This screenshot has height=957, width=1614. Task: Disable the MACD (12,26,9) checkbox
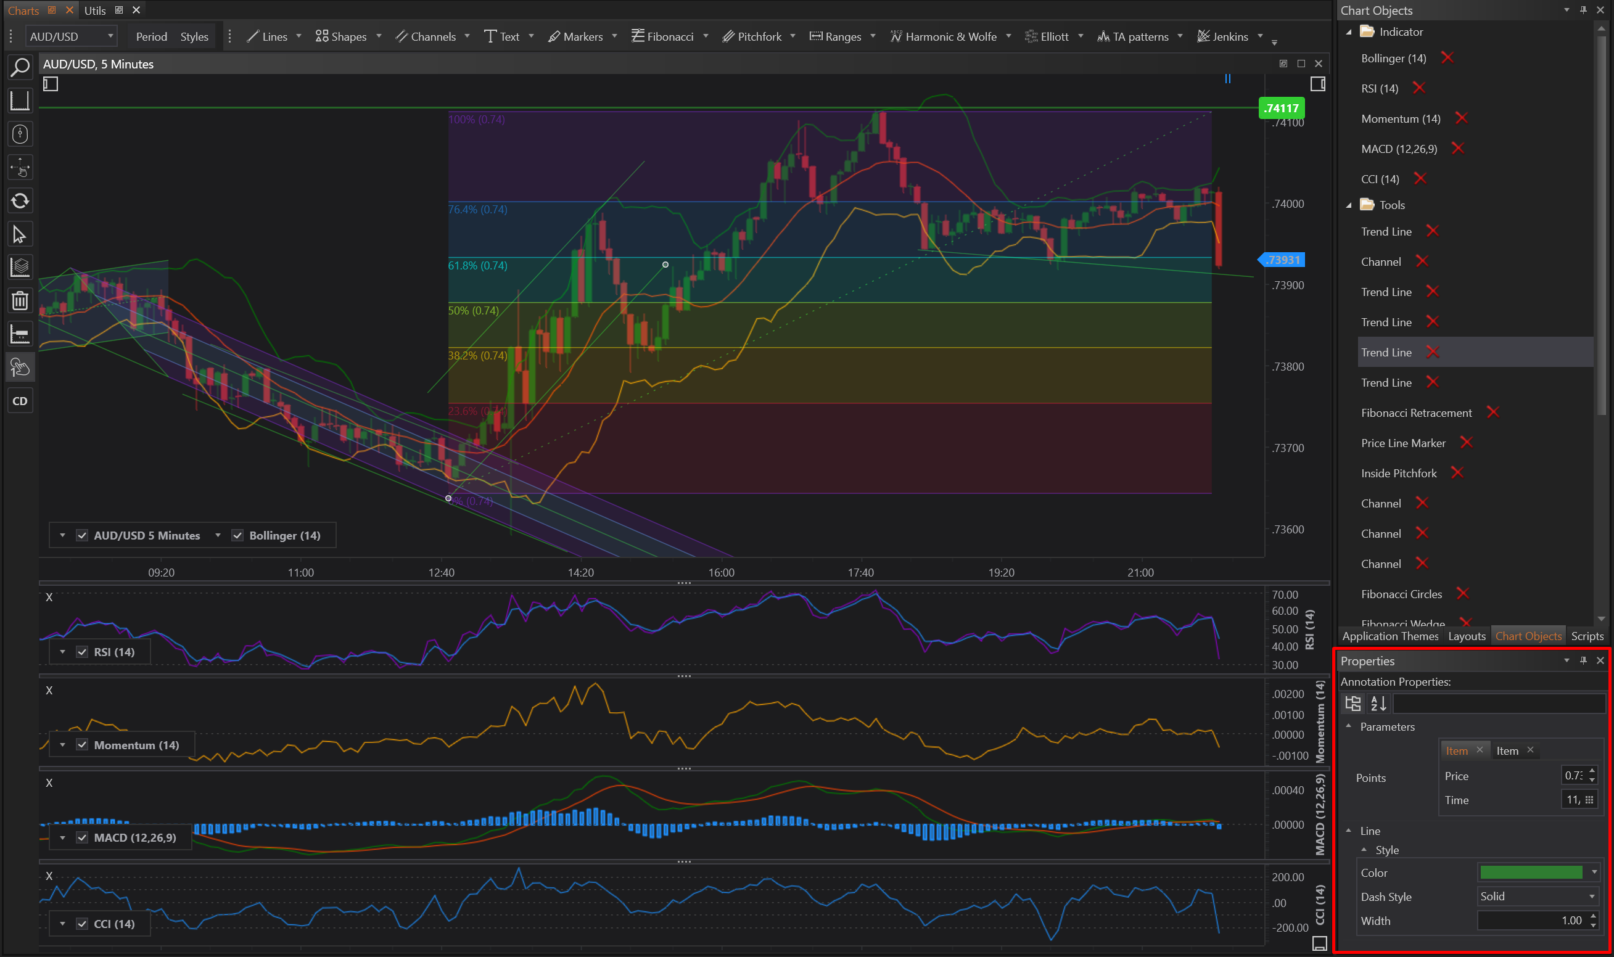coord(82,838)
